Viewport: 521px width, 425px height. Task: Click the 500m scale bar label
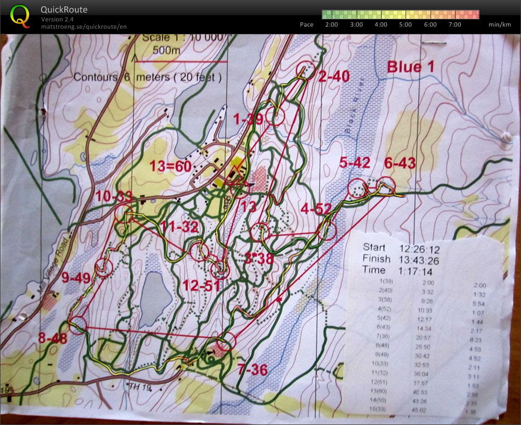tap(166, 50)
